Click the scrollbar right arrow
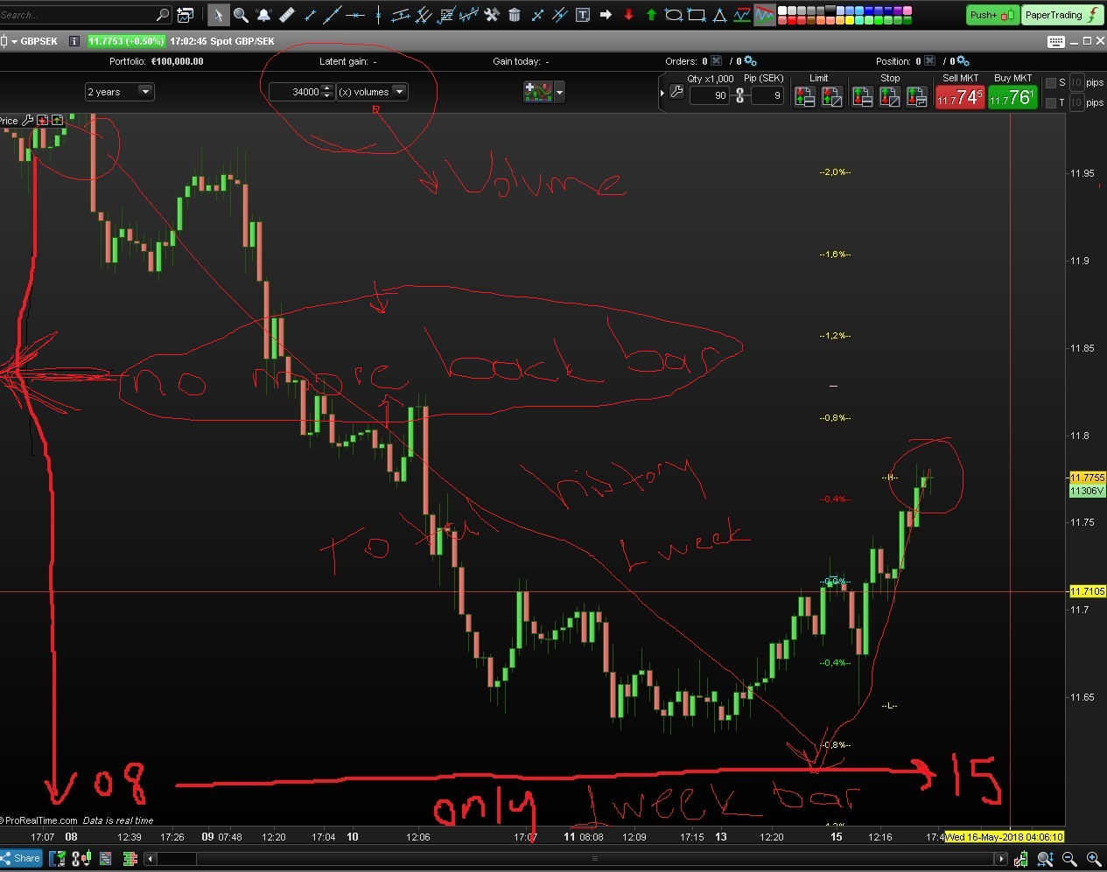Viewport: 1107px width, 872px height. pos(1001,859)
